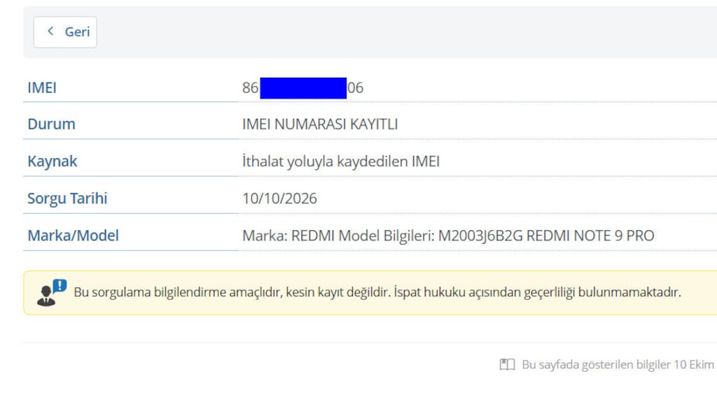Select the Marka/Model label

click(x=73, y=236)
